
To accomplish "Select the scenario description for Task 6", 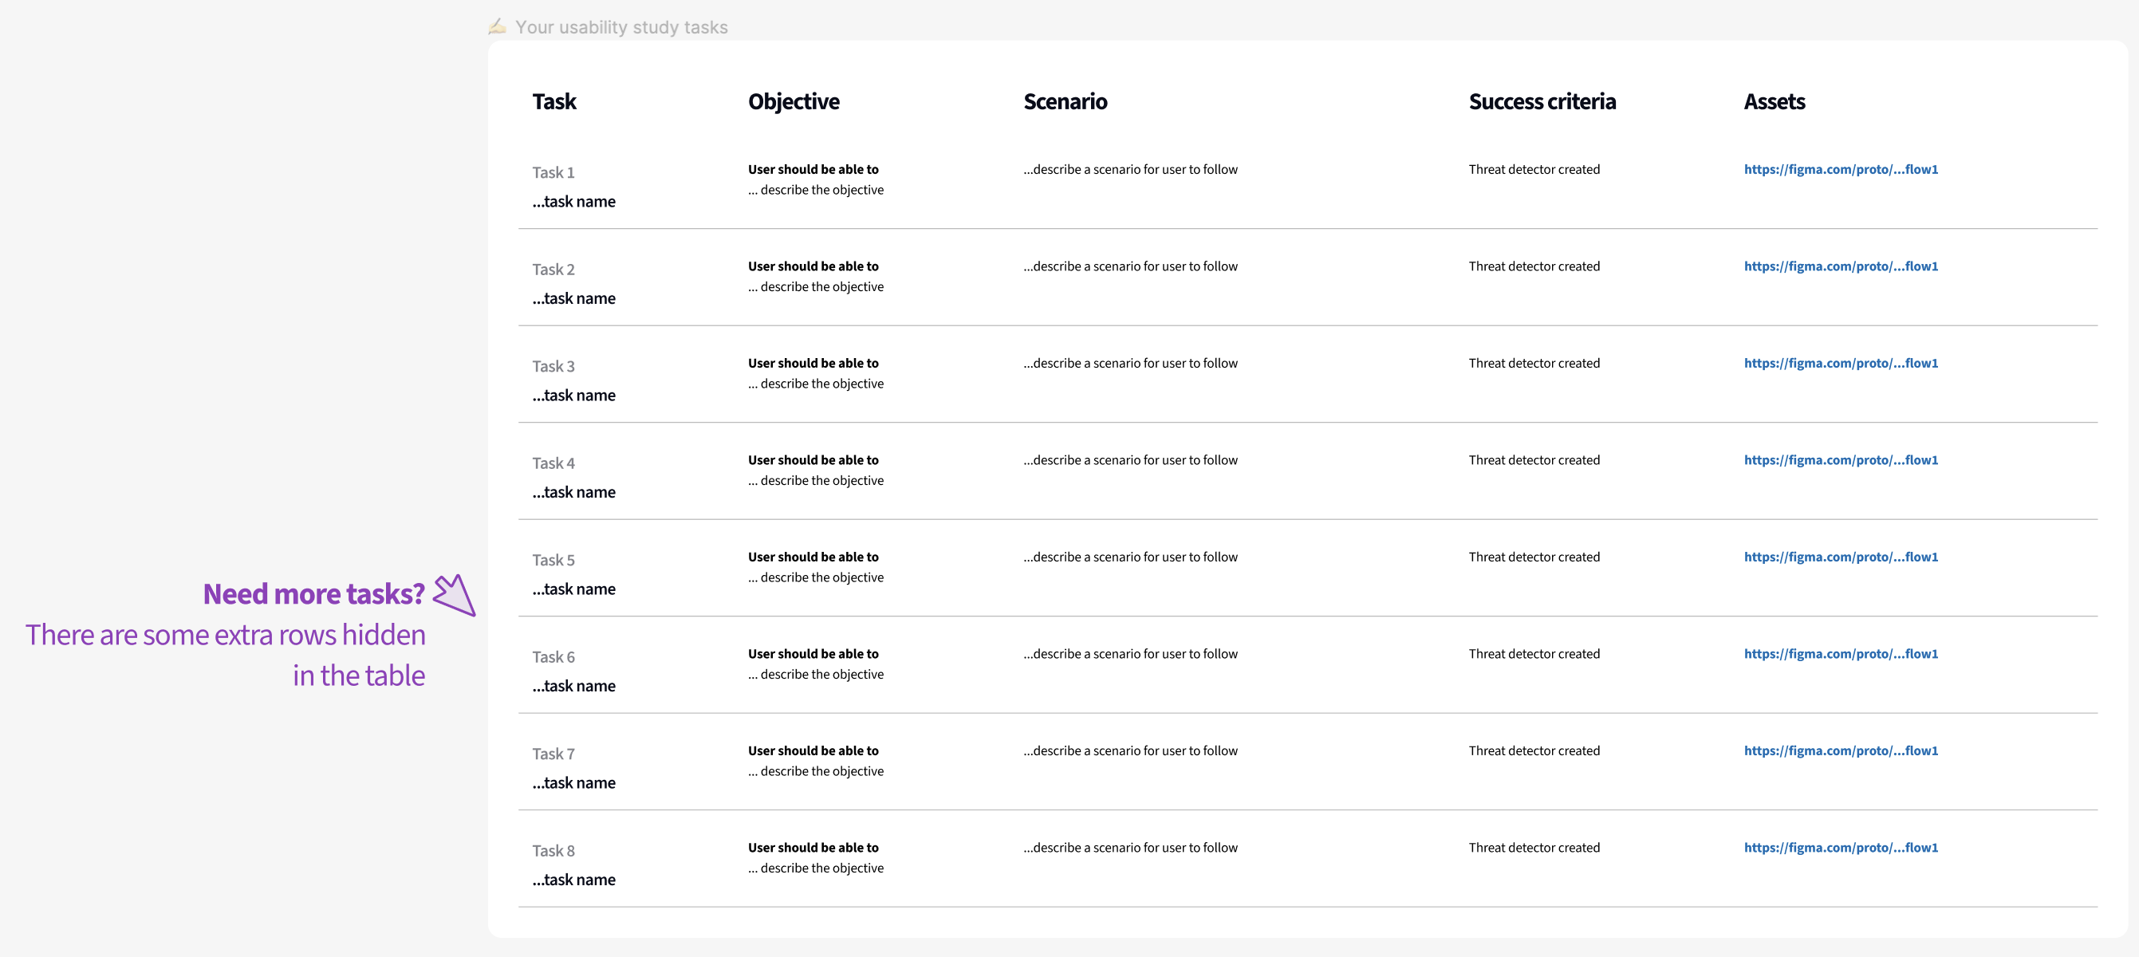I will (1130, 654).
